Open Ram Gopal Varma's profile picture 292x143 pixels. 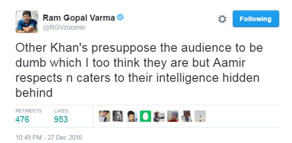(27, 22)
